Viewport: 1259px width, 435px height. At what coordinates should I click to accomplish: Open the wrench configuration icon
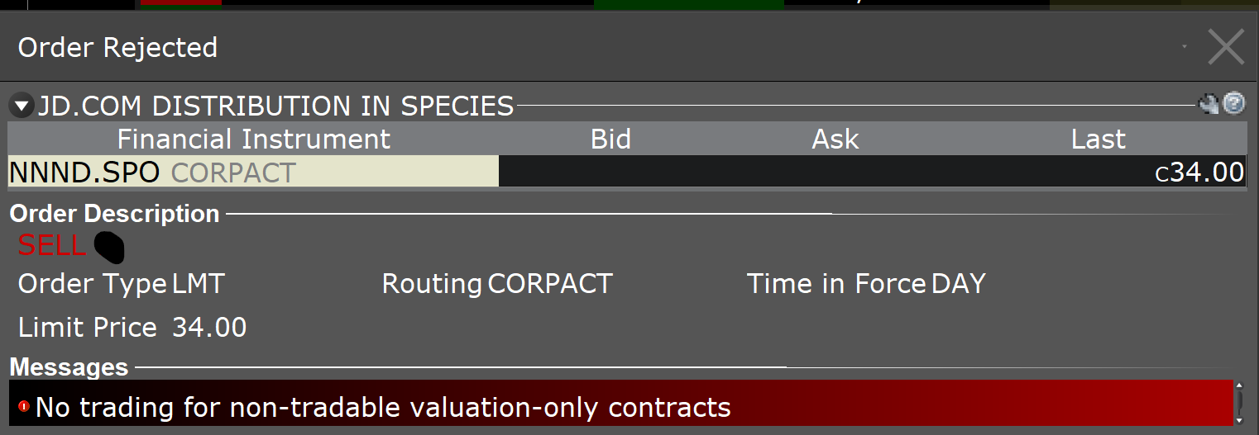[1209, 104]
